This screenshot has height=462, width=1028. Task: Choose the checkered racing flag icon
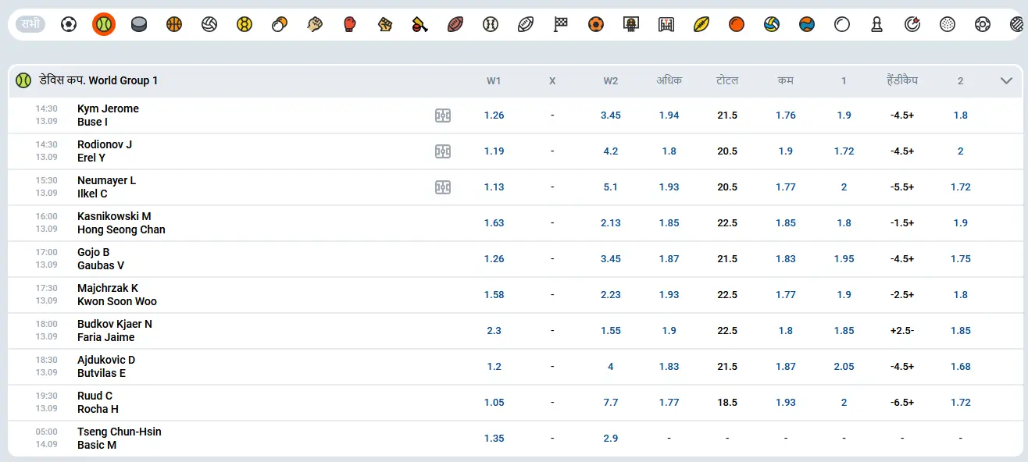pos(561,24)
